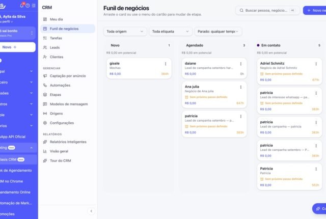The image size is (326, 219).
Task: Open the sai bonito account switcher
Action: point(17,33)
